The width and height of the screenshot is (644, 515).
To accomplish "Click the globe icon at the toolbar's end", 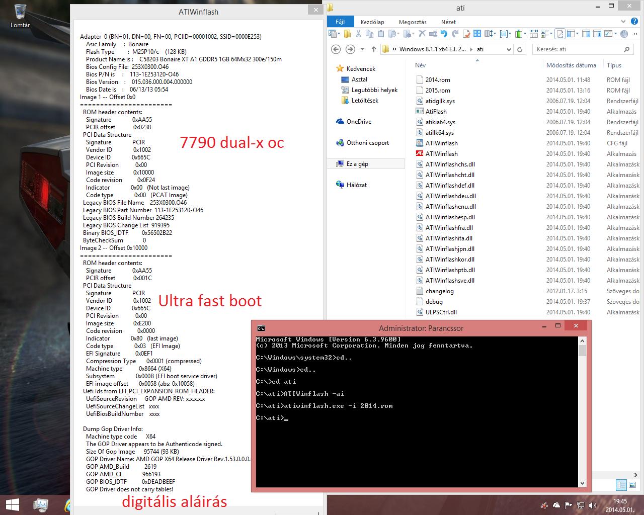I will coord(623,34).
